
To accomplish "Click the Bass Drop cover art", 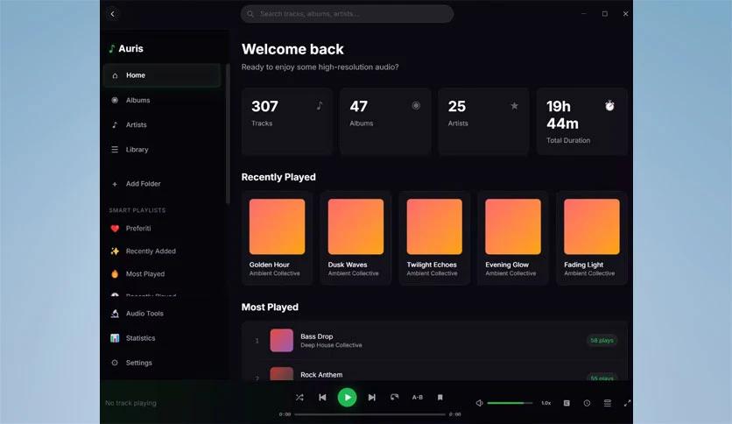I will (x=281, y=341).
